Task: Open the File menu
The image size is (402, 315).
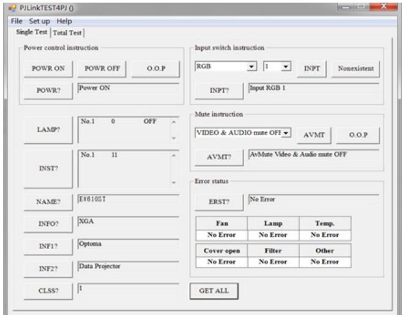Action: pyautogui.click(x=17, y=21)
